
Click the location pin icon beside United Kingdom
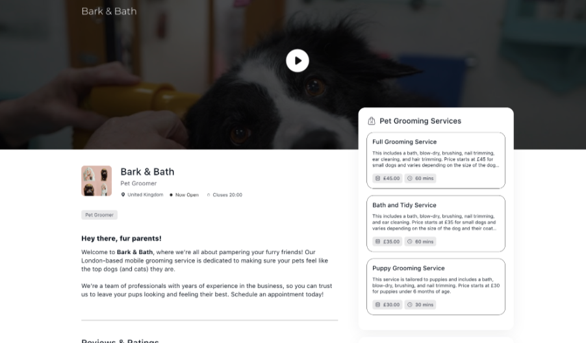[x=123, y=195]
